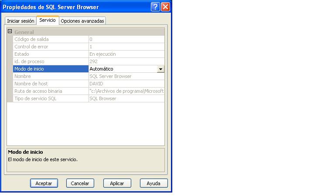Screen dimensions: 314x196
Task: Select the Tipo de servicio SQL label
Action: click(35, 98)
